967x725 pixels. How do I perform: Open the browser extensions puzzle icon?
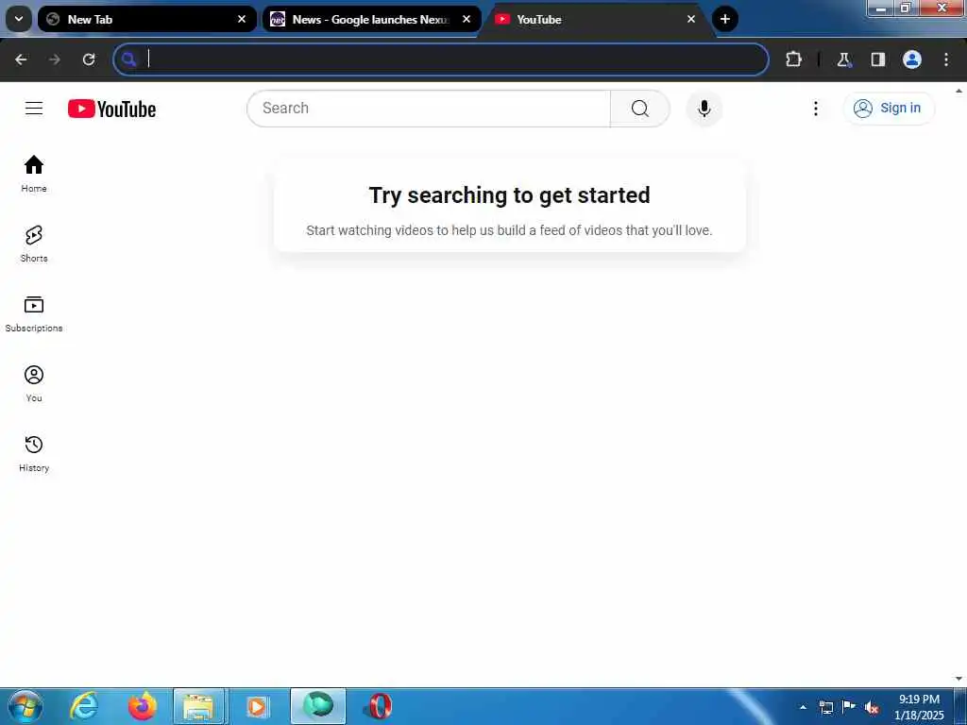pyautogui.click(x=793, y=59)
